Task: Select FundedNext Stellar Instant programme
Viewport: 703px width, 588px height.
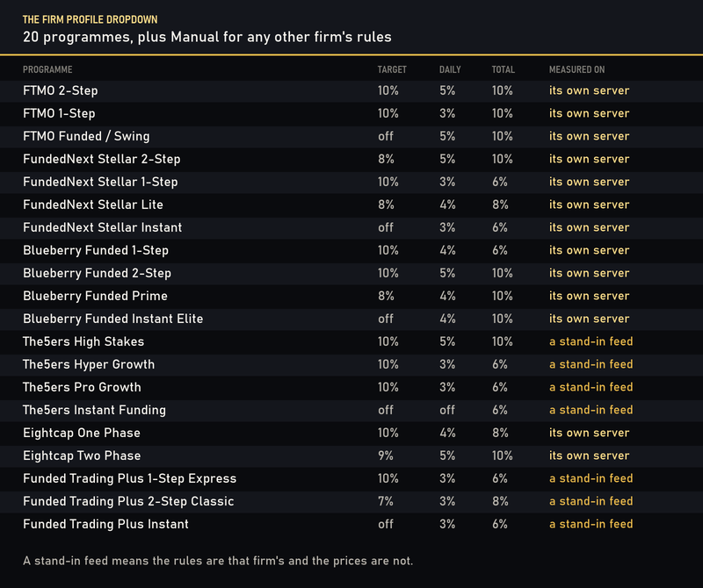Action: point(351,228)
